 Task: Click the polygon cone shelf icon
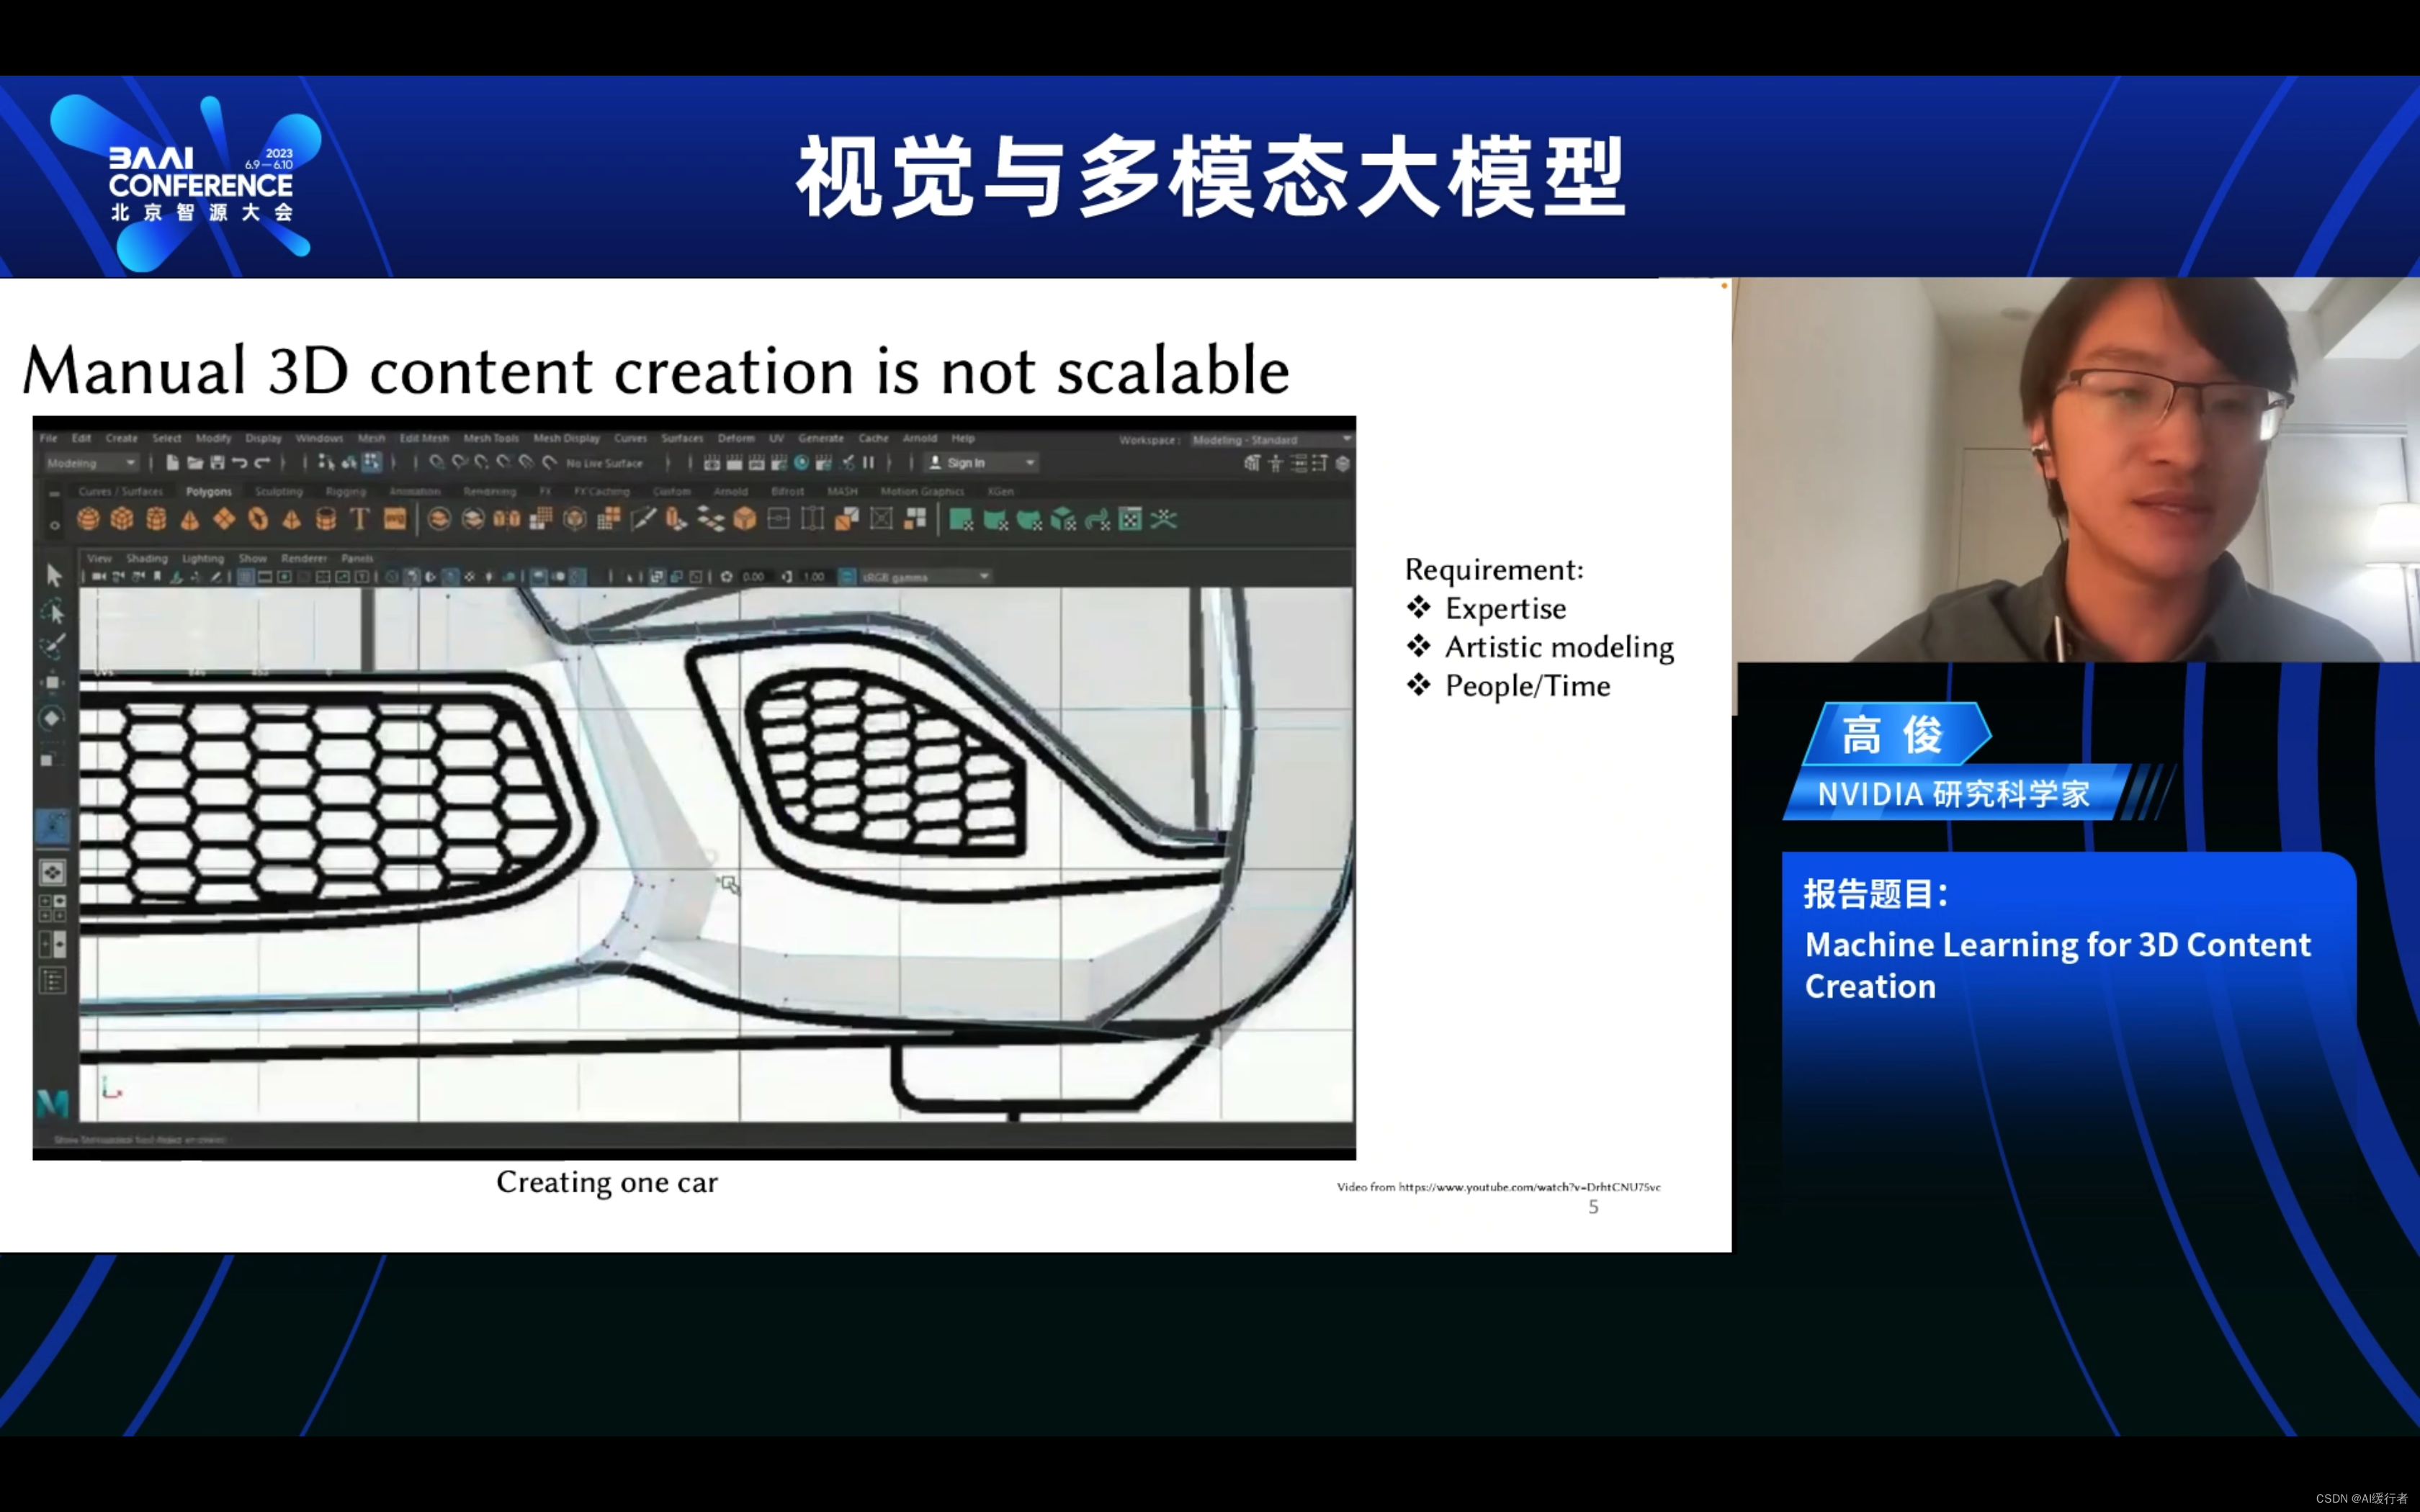coord(190,519)
